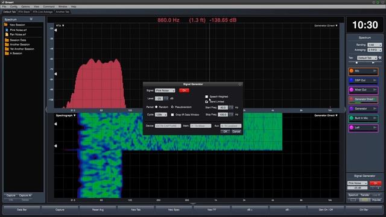
Task: Click the Reset Avg button
Action: pyautogui.click(x=98, y=210)
